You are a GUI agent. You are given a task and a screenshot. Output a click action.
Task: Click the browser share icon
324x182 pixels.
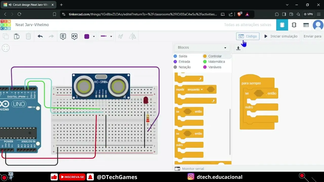[231, 14]
